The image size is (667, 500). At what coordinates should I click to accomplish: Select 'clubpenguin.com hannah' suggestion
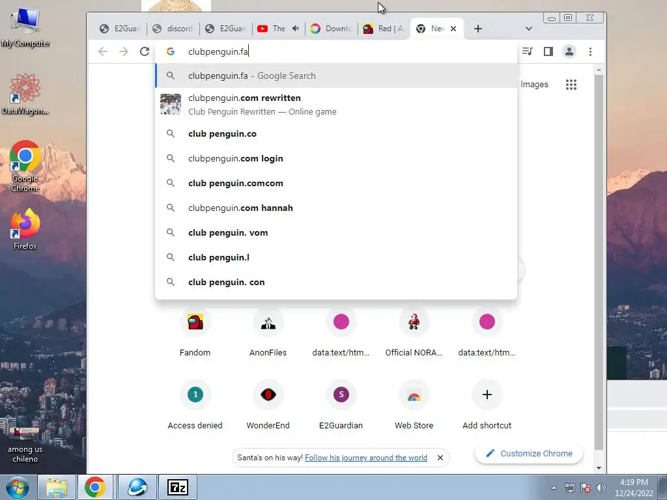(x=336, y=208)
